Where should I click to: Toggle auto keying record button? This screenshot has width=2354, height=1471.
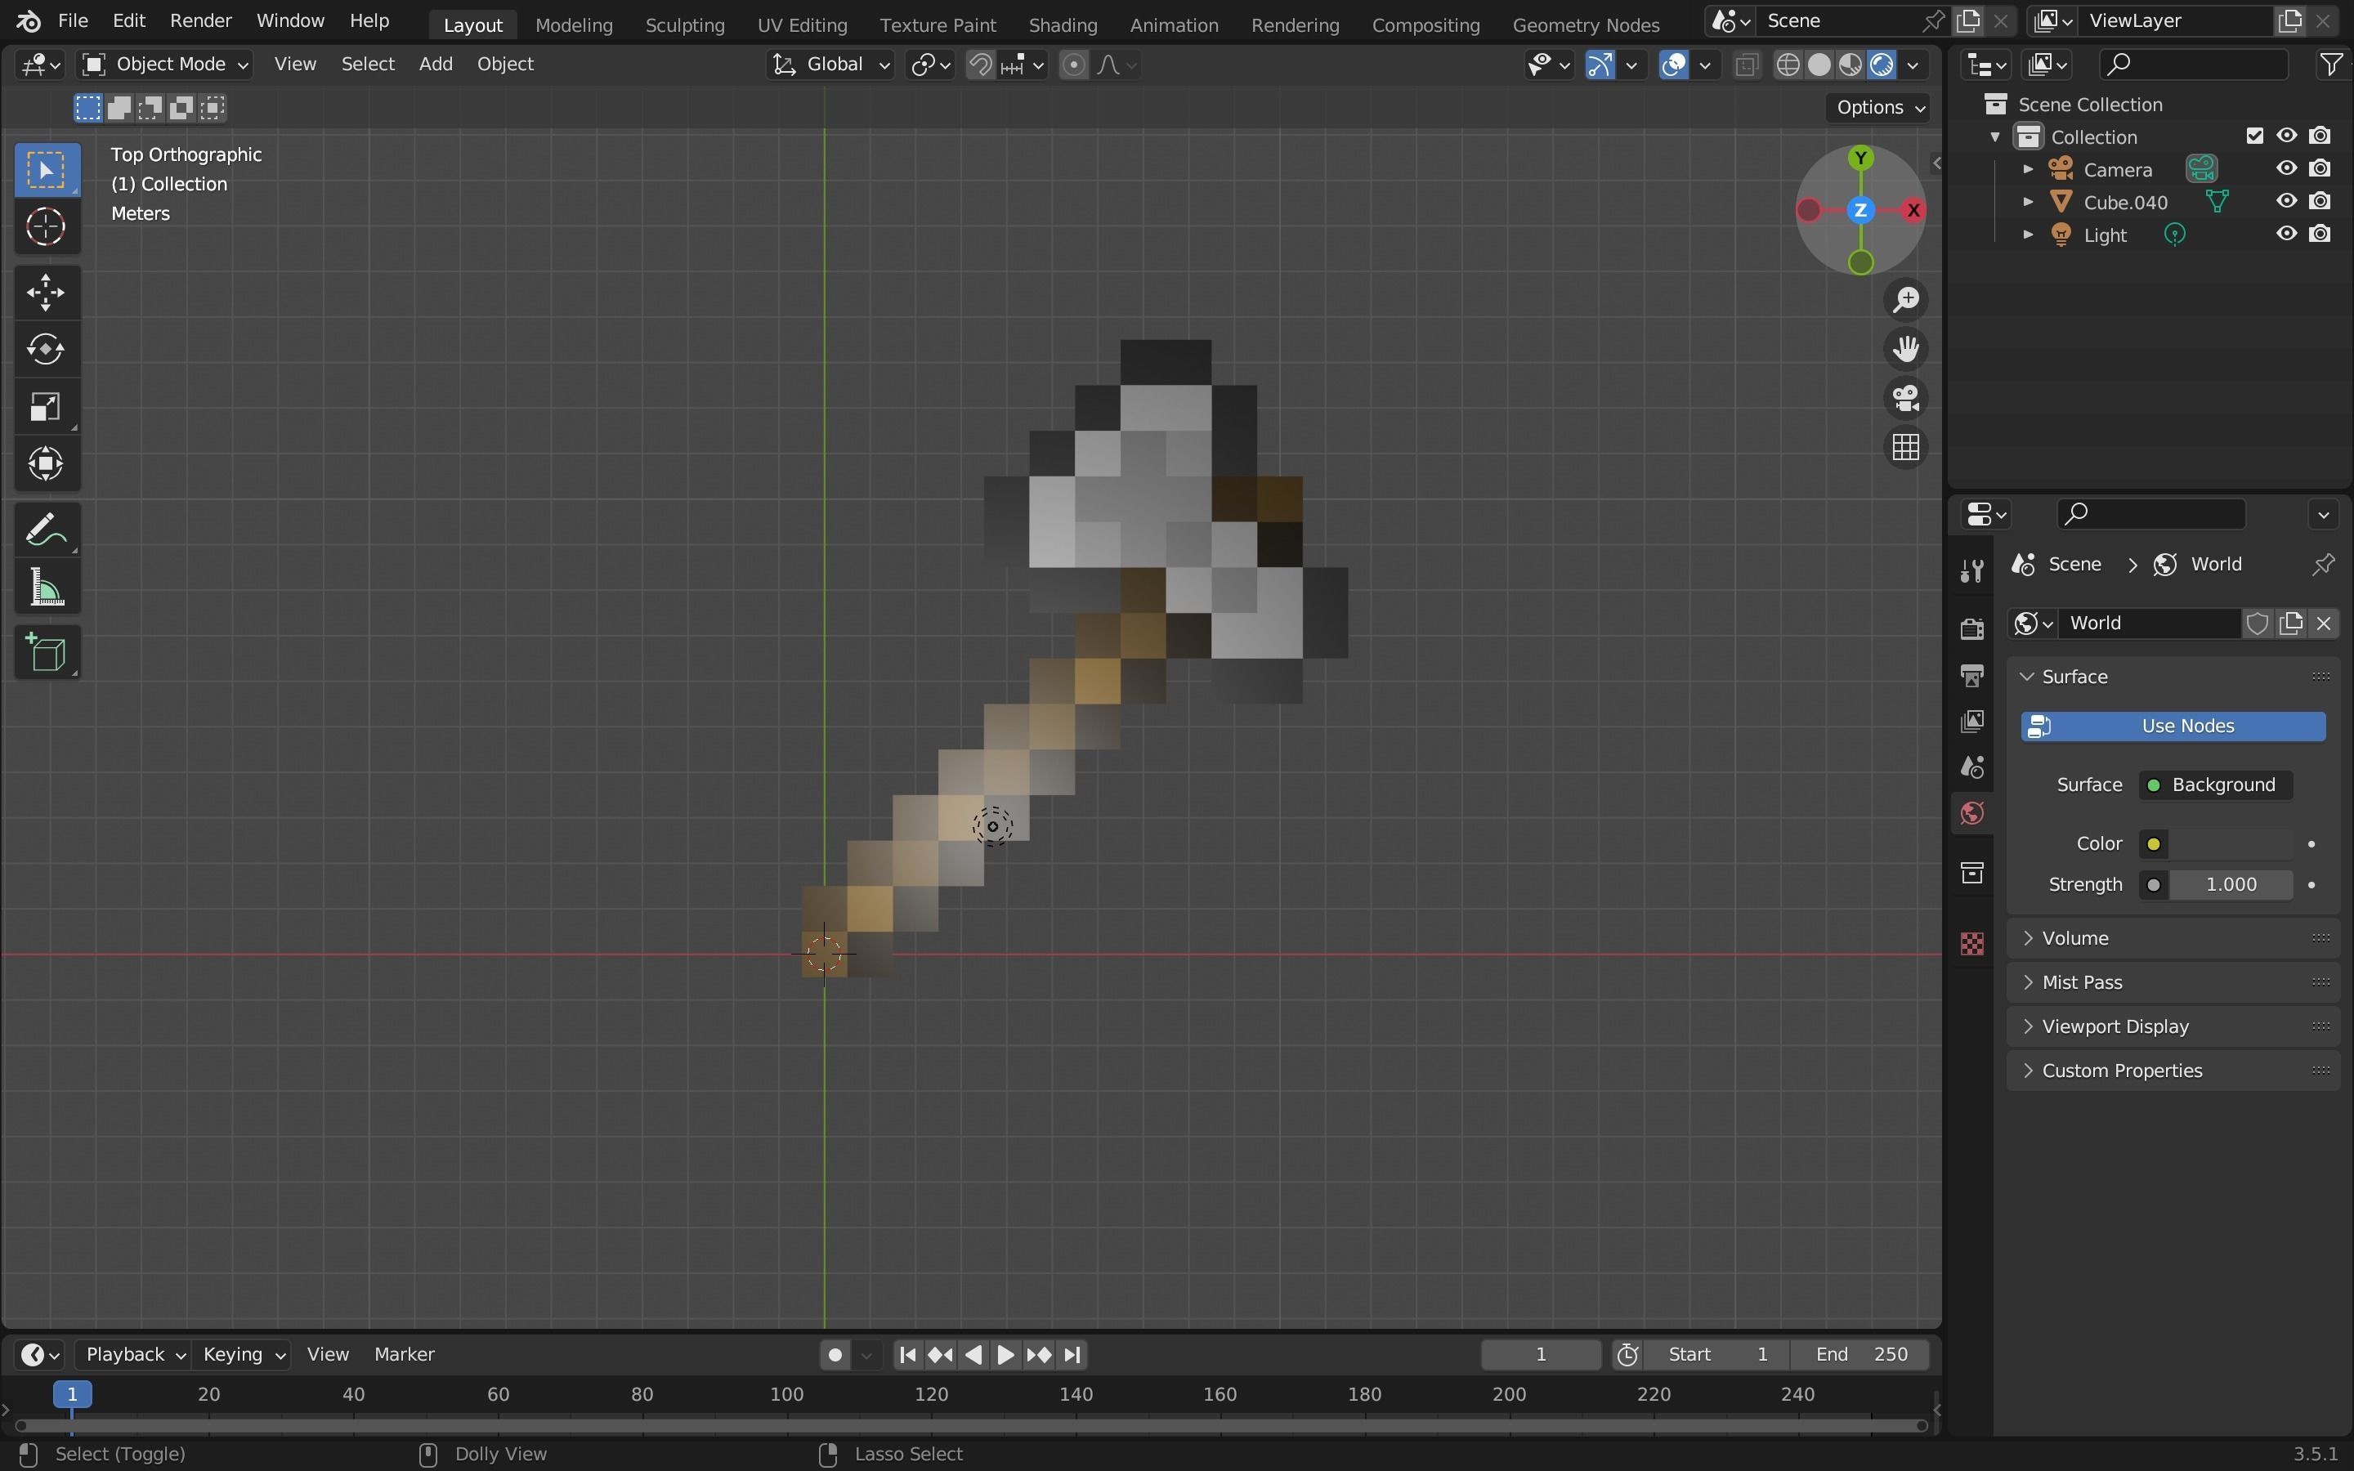[x=835, y=1354]
